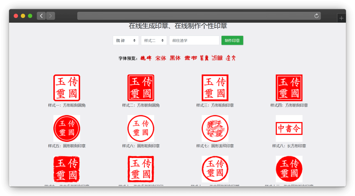Select the 隶书 font preview sample
This screenshot has width=355, height=196.
[191, 58]
